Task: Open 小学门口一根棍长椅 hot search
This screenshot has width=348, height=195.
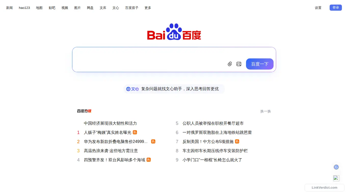Action: (212, 160)
